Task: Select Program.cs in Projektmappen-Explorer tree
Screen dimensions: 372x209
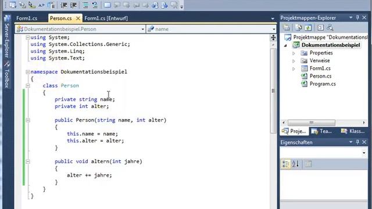Action: point(323,84)
